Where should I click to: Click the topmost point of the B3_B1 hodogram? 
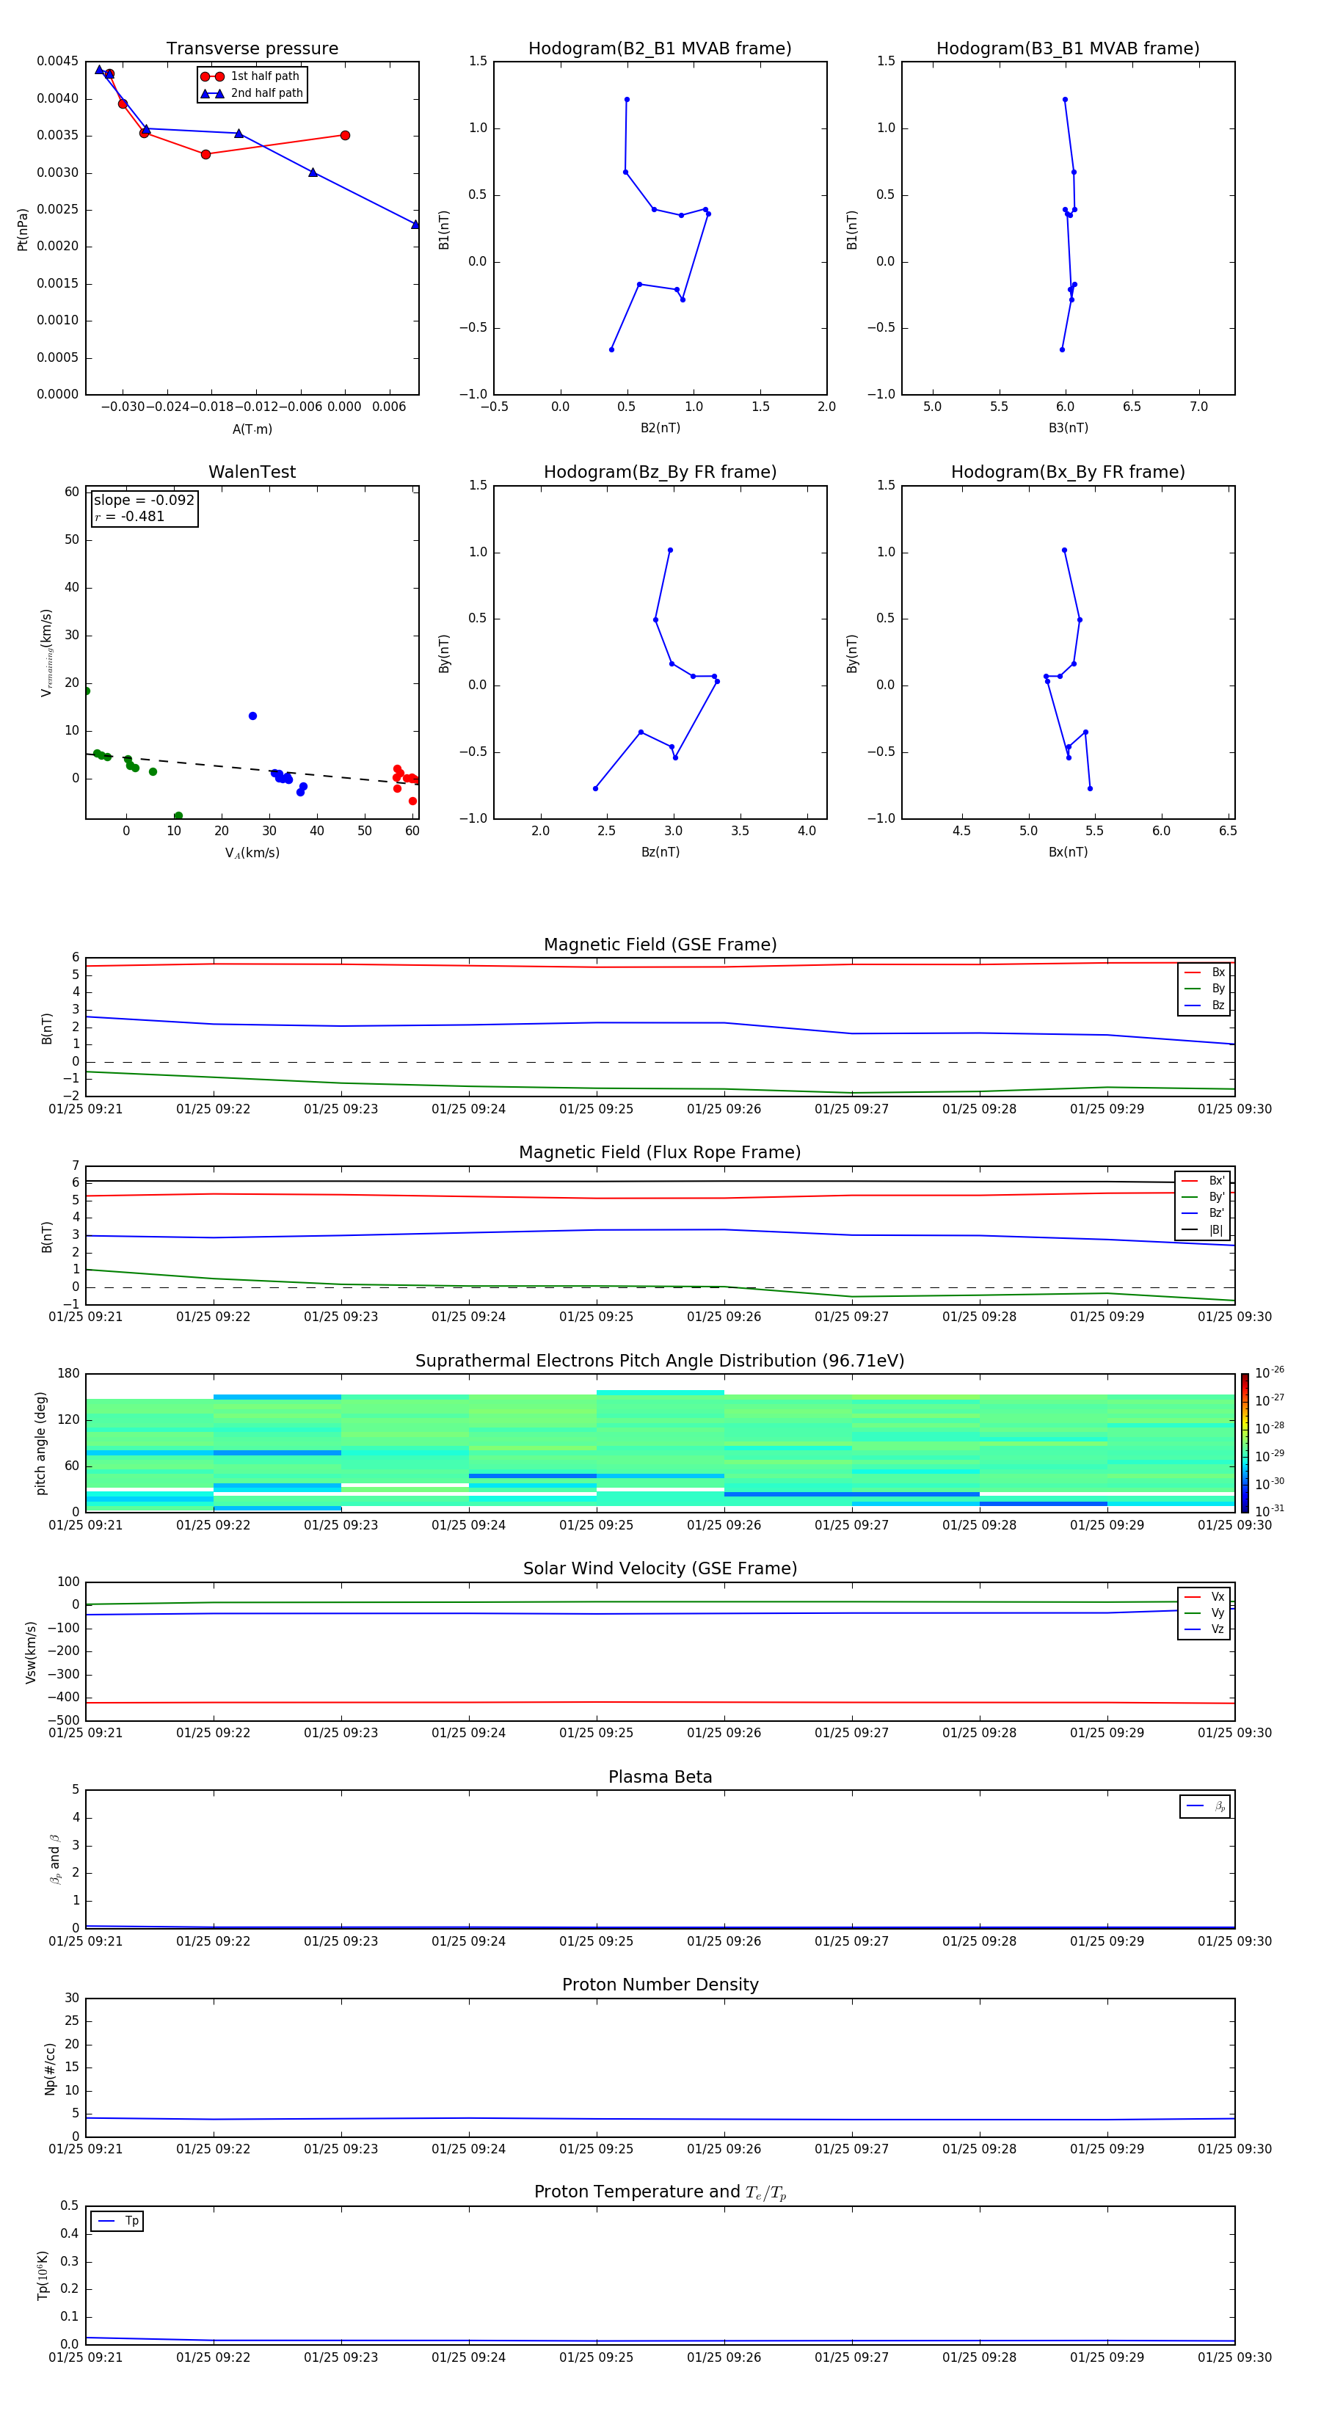coord(1064,100)
